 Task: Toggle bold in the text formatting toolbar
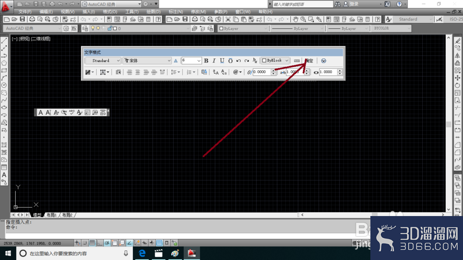pos(206,61)
